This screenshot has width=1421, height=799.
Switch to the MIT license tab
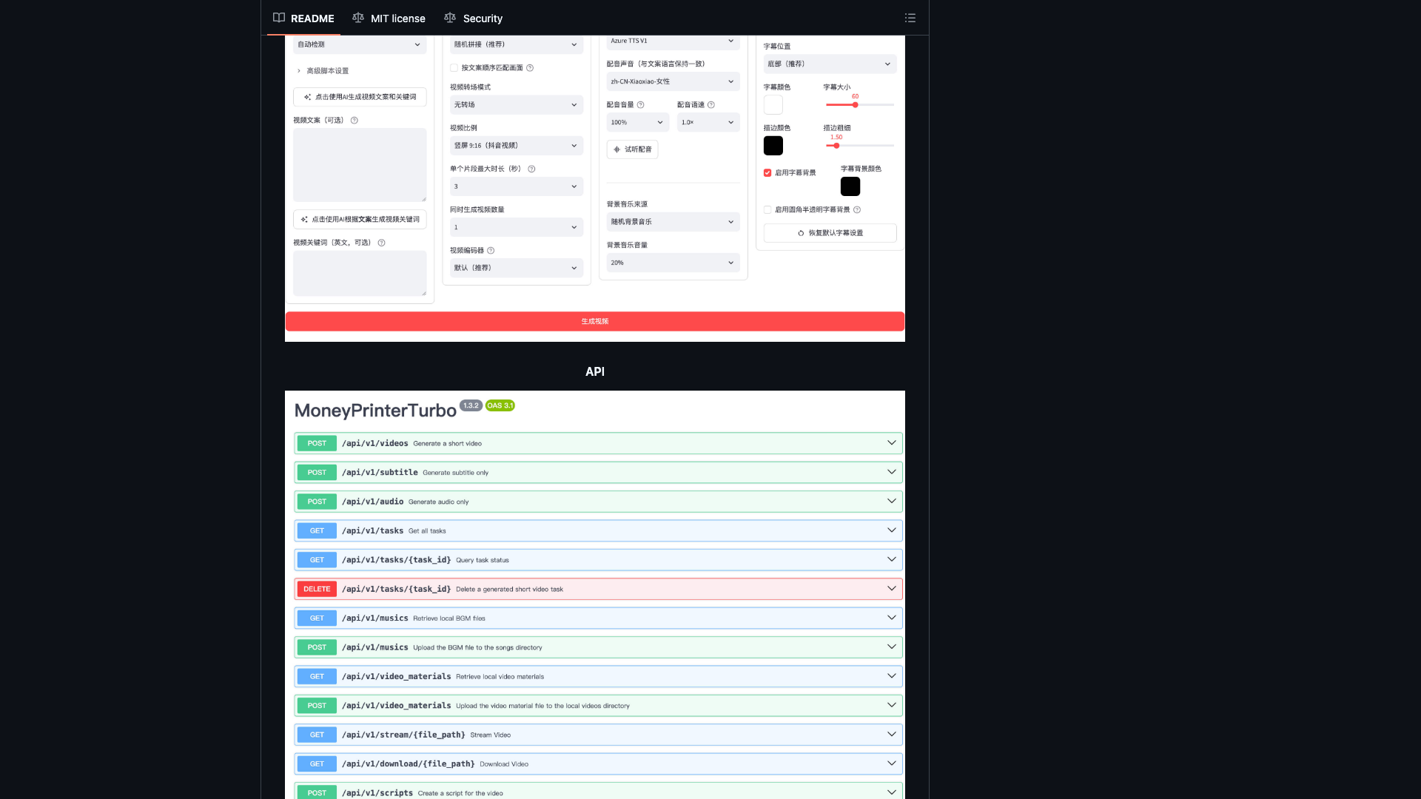click(389, 18)
